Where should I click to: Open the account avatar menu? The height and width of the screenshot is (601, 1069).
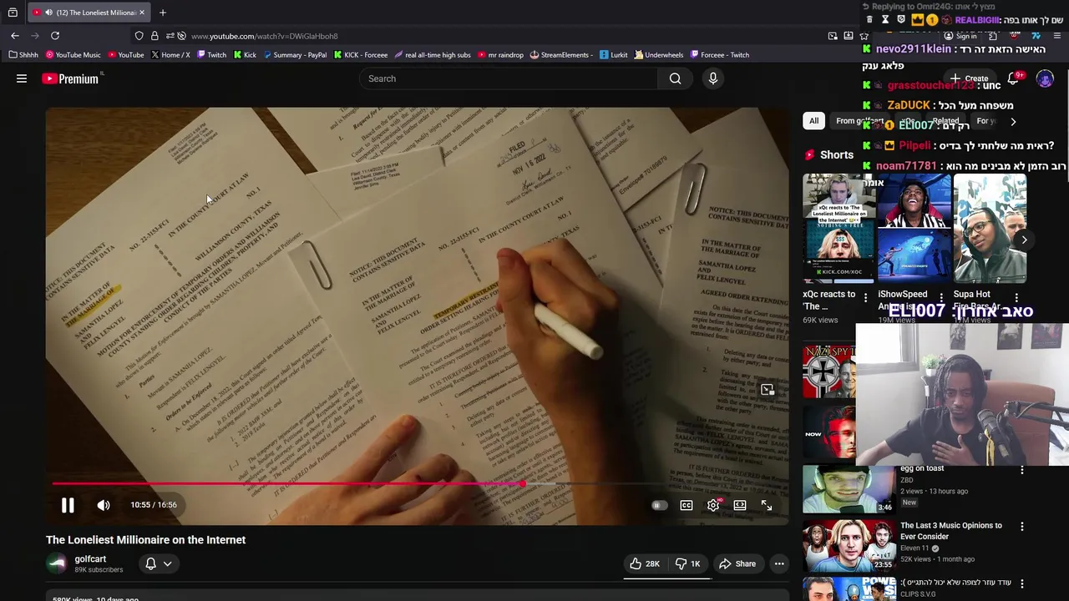[1045, 78]
